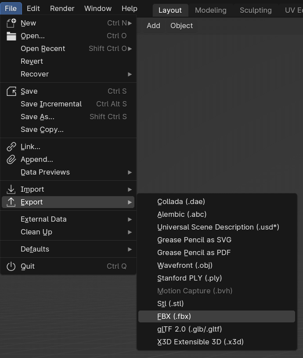Open the Render menu
303x358 pixels.
click(62, 8)
